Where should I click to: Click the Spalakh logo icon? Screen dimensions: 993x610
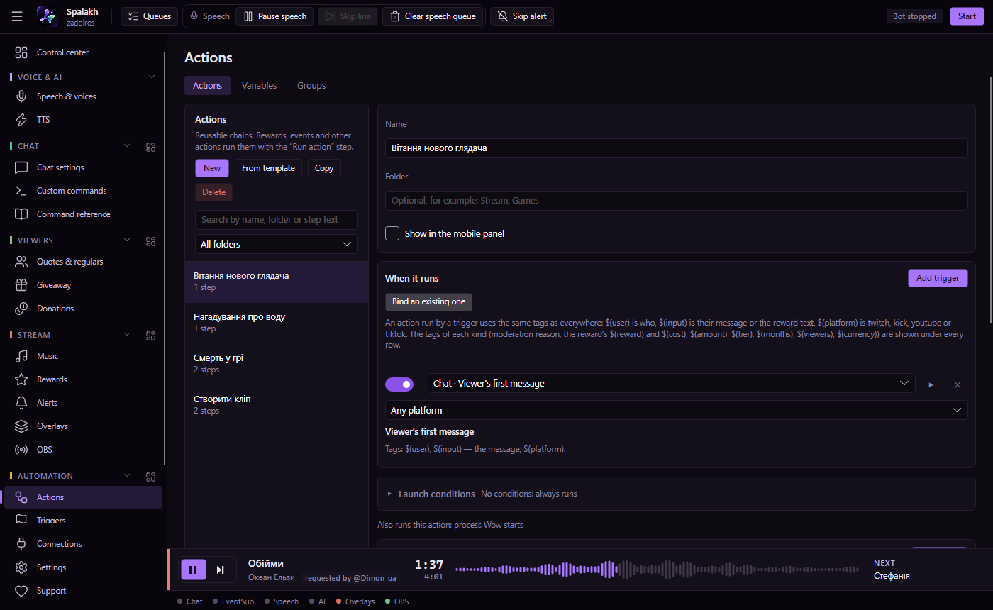[47, 16]
